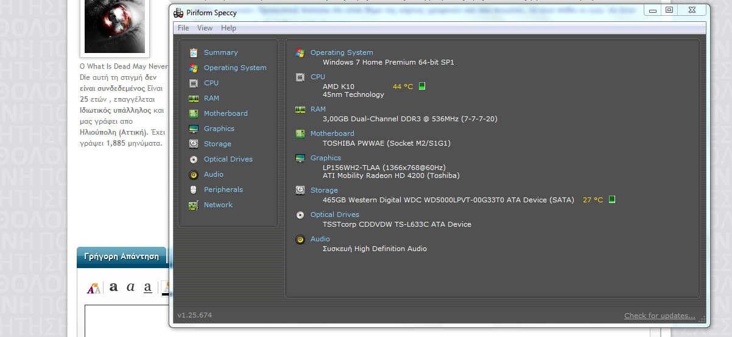Open the Peripherals mouse icon in sidebar

click(194, 190)
